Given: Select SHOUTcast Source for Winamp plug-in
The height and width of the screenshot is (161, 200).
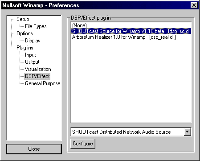Looking at the screenshot, I should click(131, 31).
